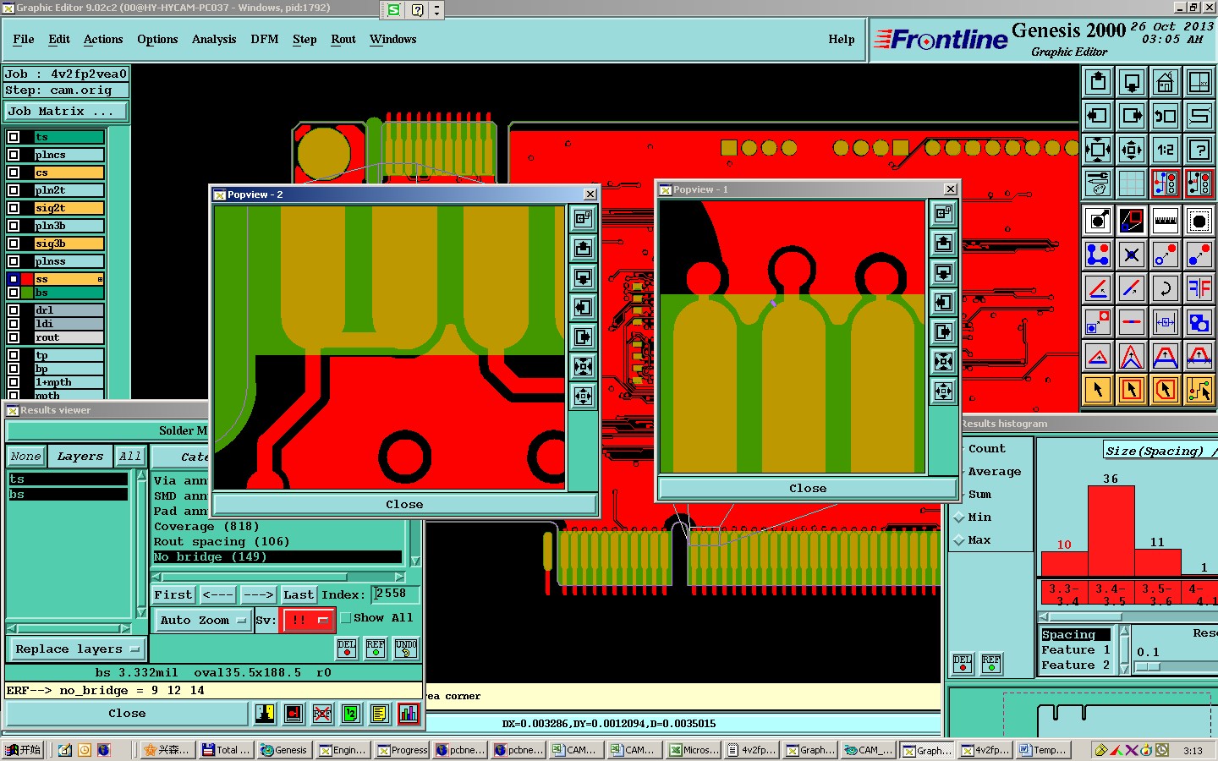Open the Rout menu
Image resolution: width=1218 pixels, height=761 pixels.
[x=343, y=39]
